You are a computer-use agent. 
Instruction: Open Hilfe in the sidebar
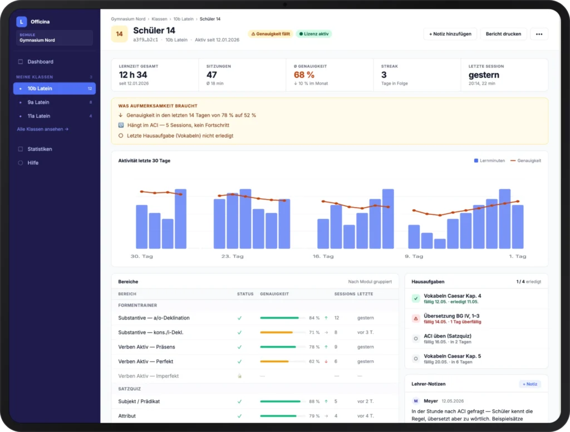click(x=55, y=163)
